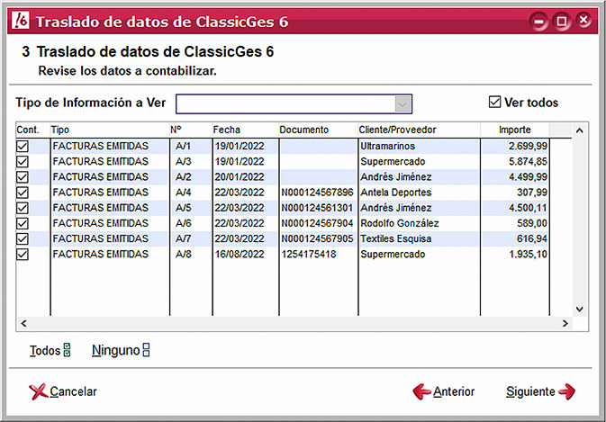The height and width of the screenshot is (422, 606).
Task: Proceed with the Siguiente button
Action: (540, 391)
